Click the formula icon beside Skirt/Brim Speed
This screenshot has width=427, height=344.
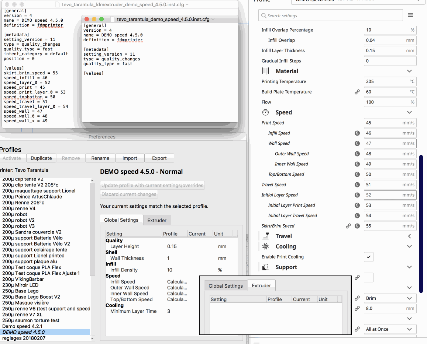(x=357, y=226)
